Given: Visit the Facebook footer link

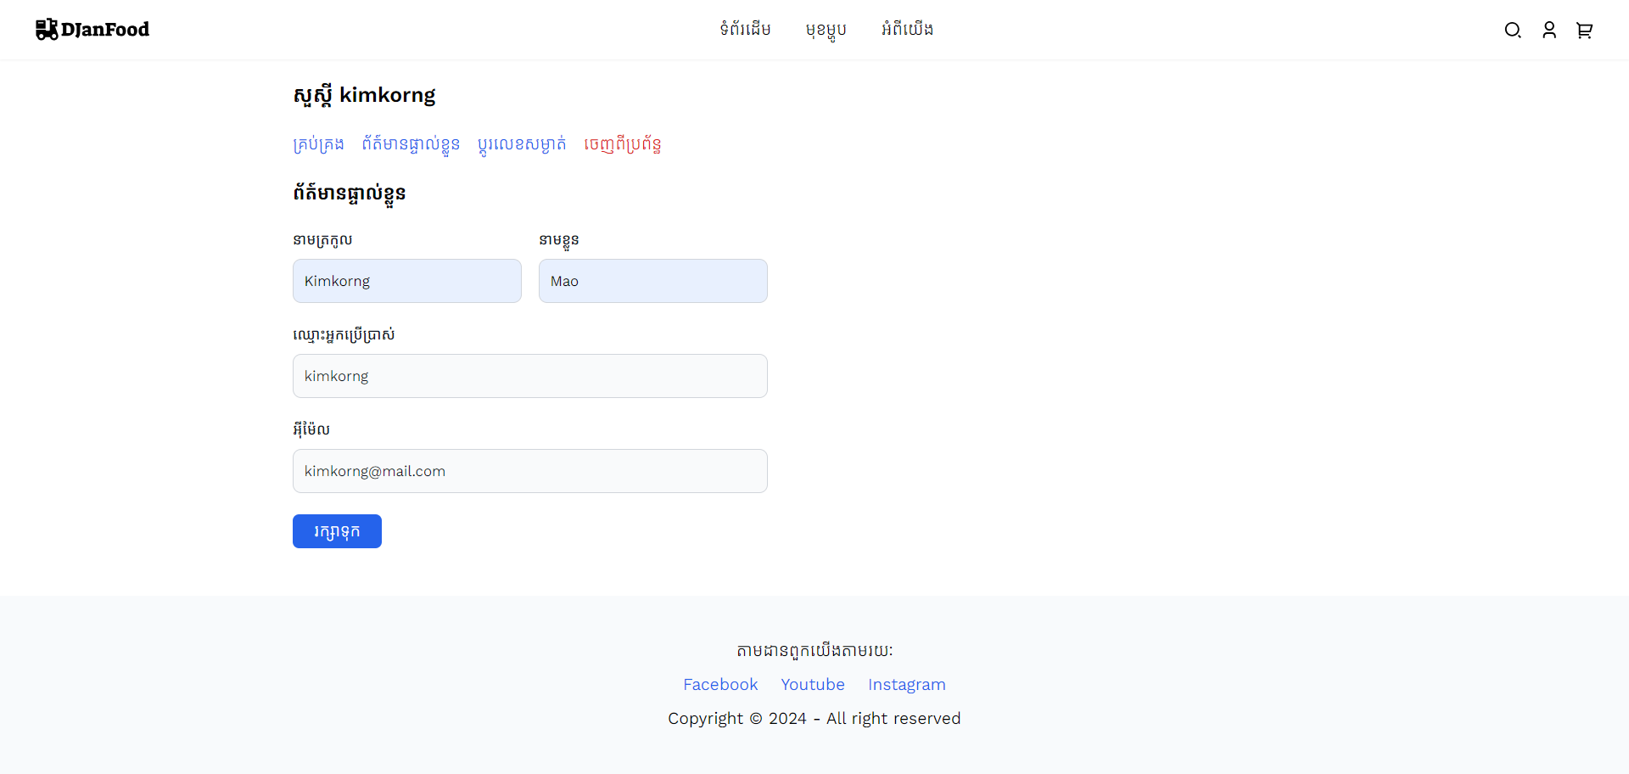Looking at the screenshot, I should [x=720, y=684].
